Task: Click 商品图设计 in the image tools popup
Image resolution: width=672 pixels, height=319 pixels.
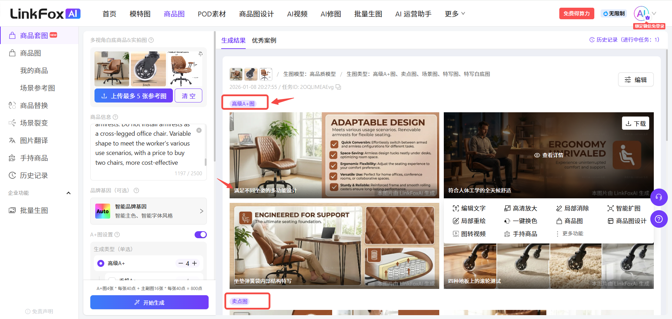Action: pos(627,221)
